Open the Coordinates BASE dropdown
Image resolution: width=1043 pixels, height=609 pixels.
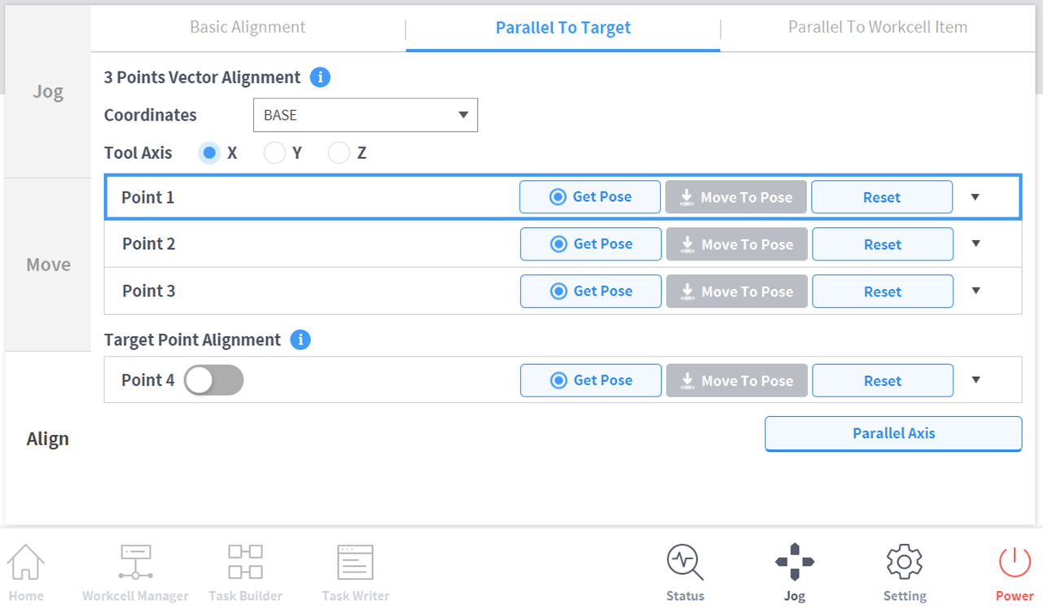click(x=366, y=116)
